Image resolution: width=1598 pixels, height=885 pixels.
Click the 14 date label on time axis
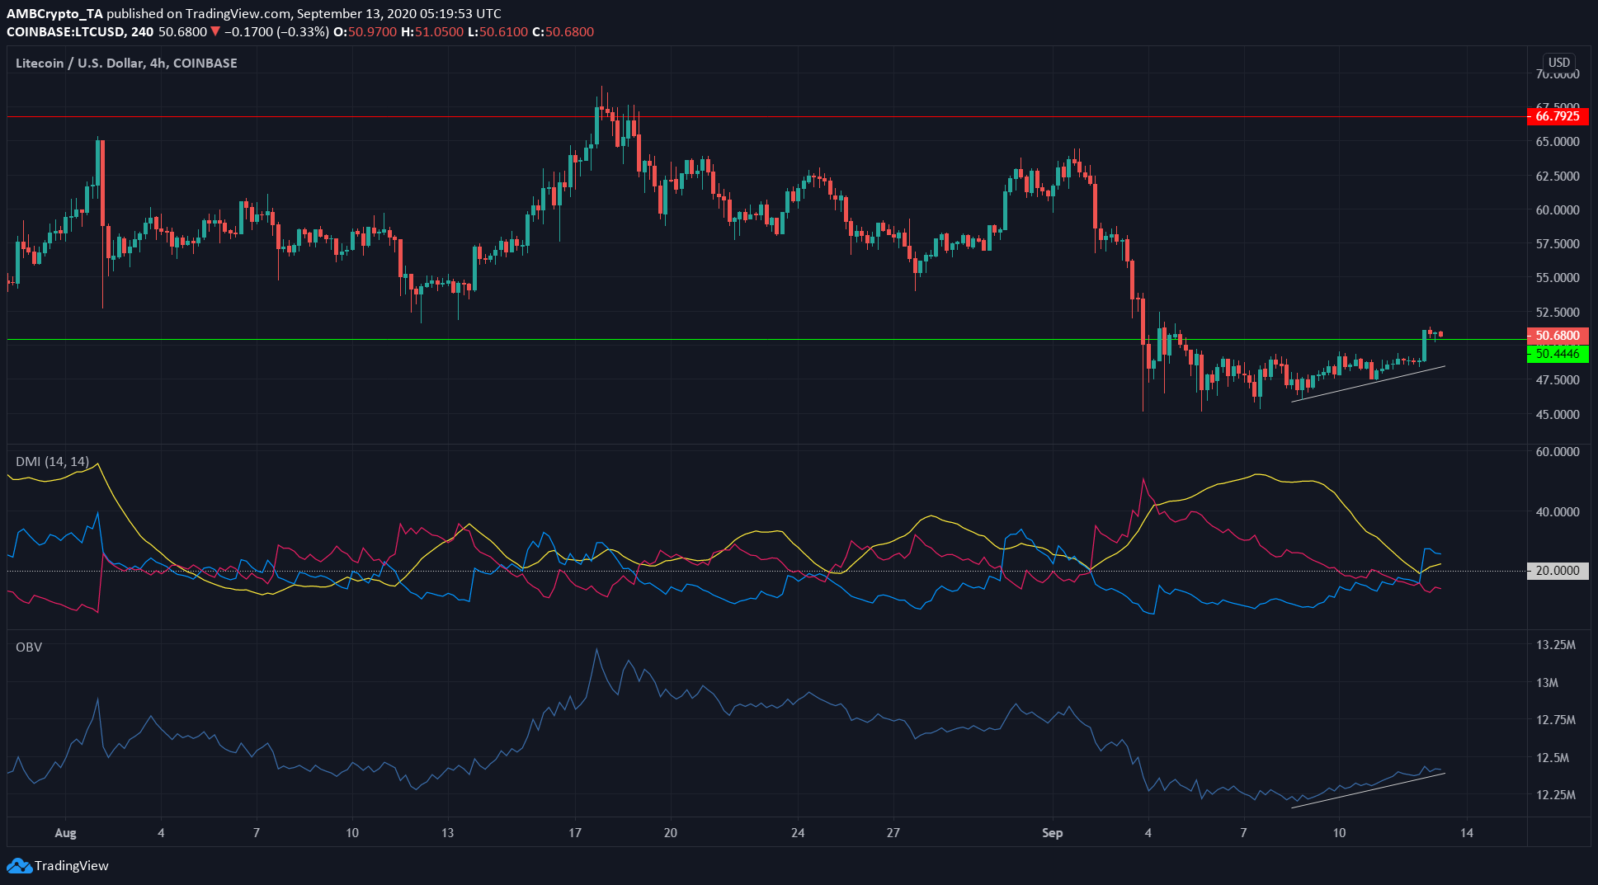point(1467,833)
